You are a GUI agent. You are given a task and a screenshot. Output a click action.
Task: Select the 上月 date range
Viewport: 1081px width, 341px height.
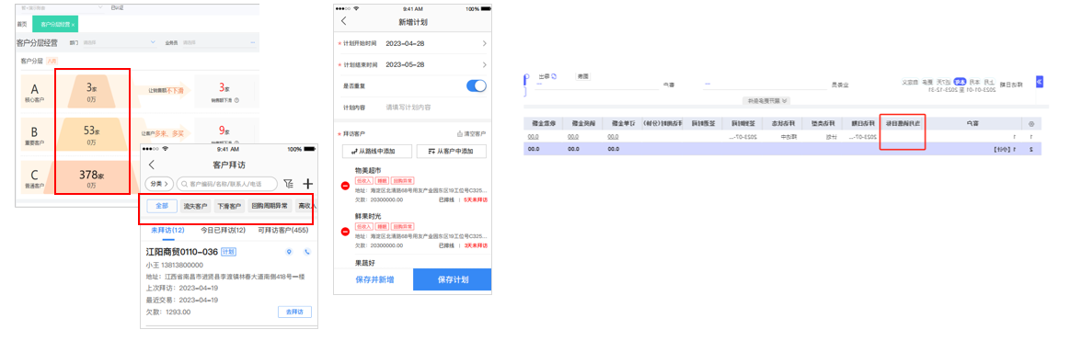tap(989, 81)
